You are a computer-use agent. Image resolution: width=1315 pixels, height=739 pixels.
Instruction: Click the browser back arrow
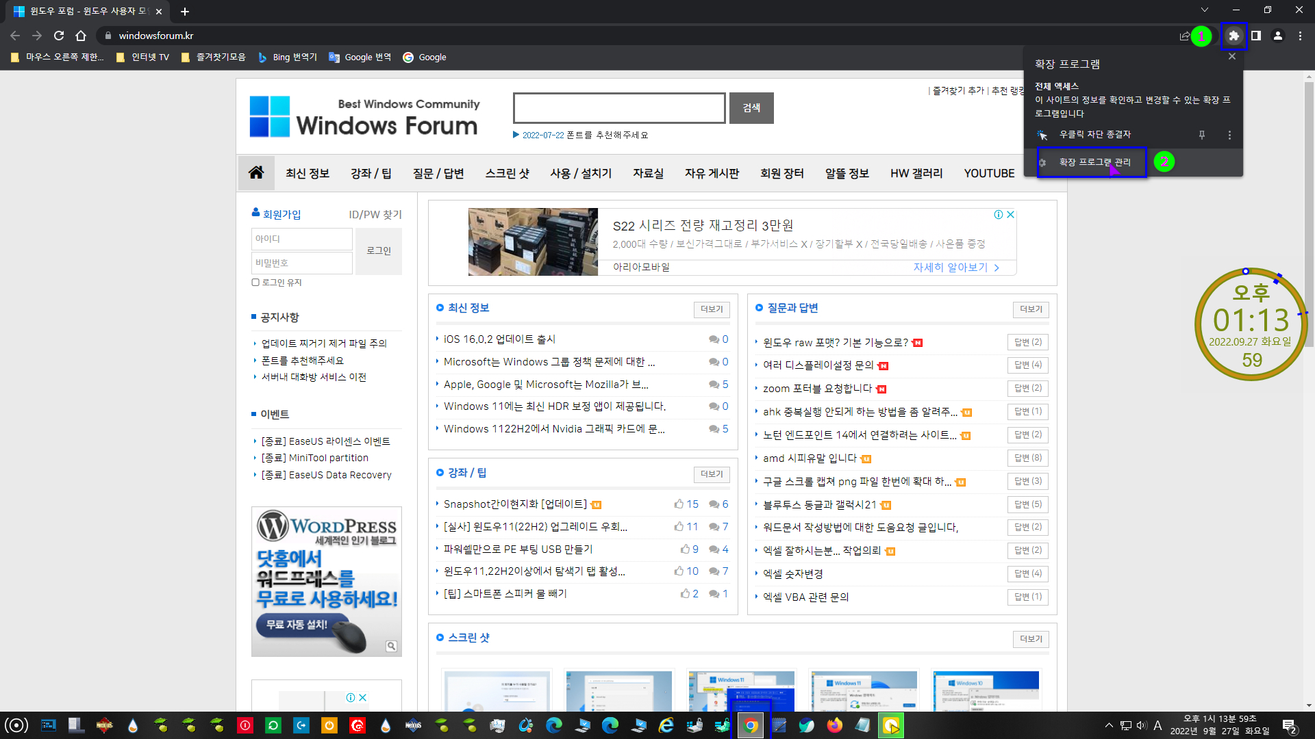15,36
